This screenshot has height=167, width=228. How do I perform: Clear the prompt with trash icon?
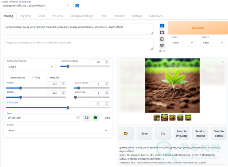coord(162,46)
